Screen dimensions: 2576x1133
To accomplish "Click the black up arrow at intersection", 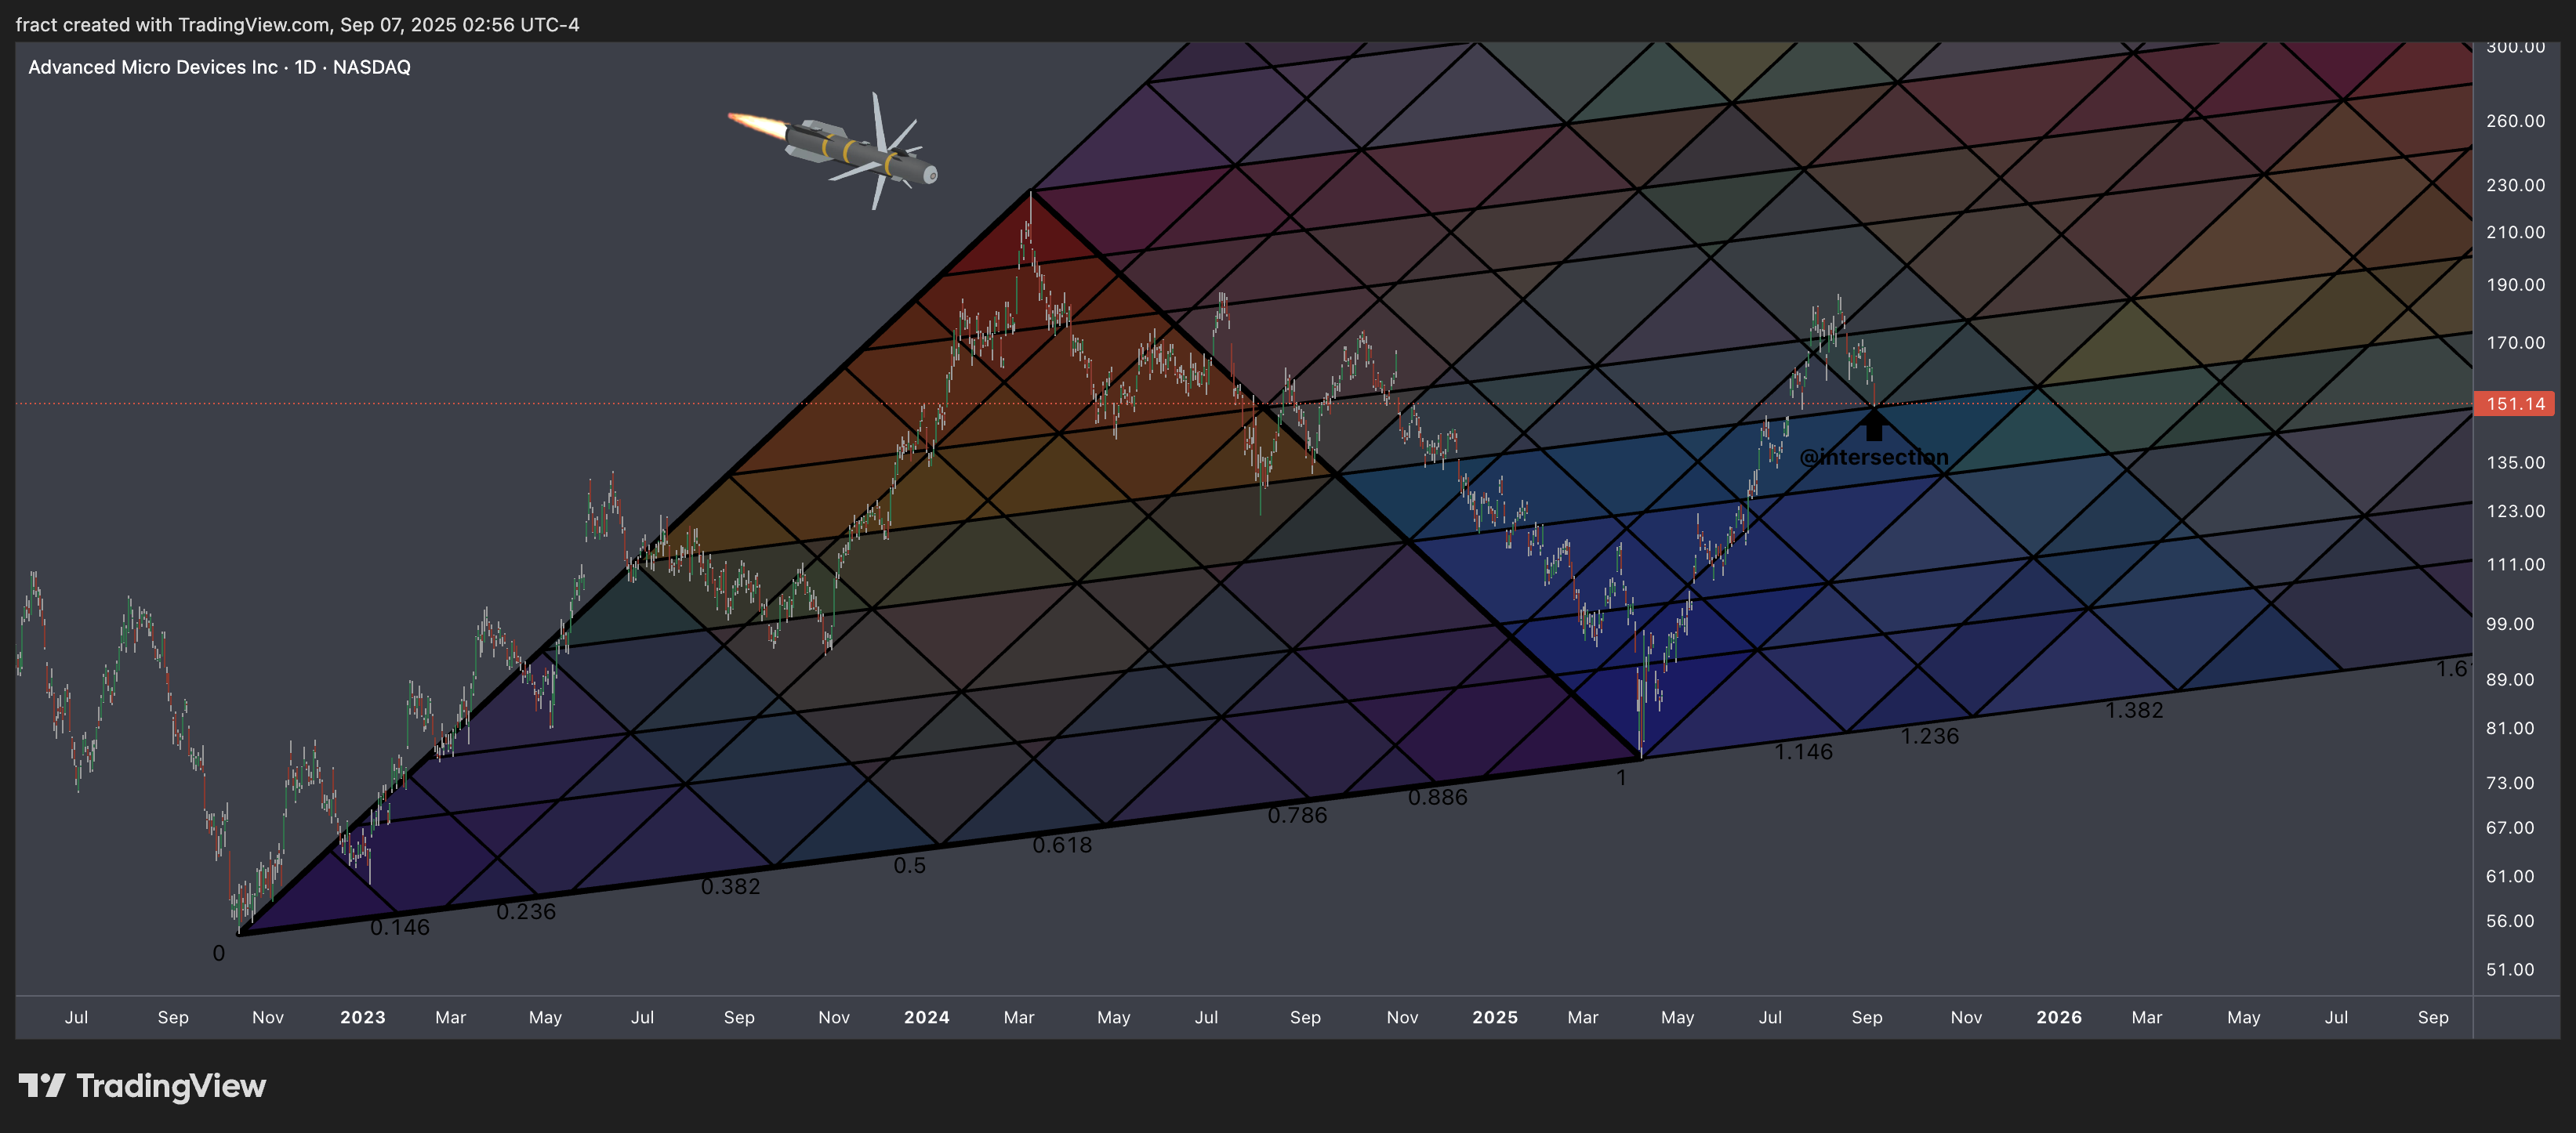I will [1874, 425].
